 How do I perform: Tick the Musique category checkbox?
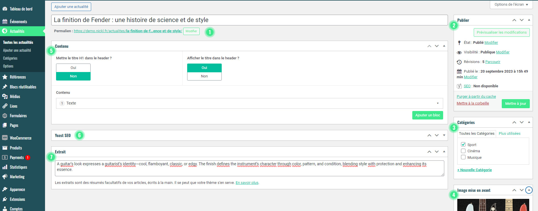(x=463, y=157)
